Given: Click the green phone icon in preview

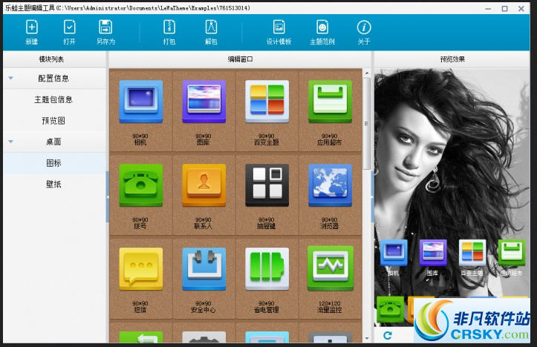Looking at the screenshot, I should tap(390, 309).
